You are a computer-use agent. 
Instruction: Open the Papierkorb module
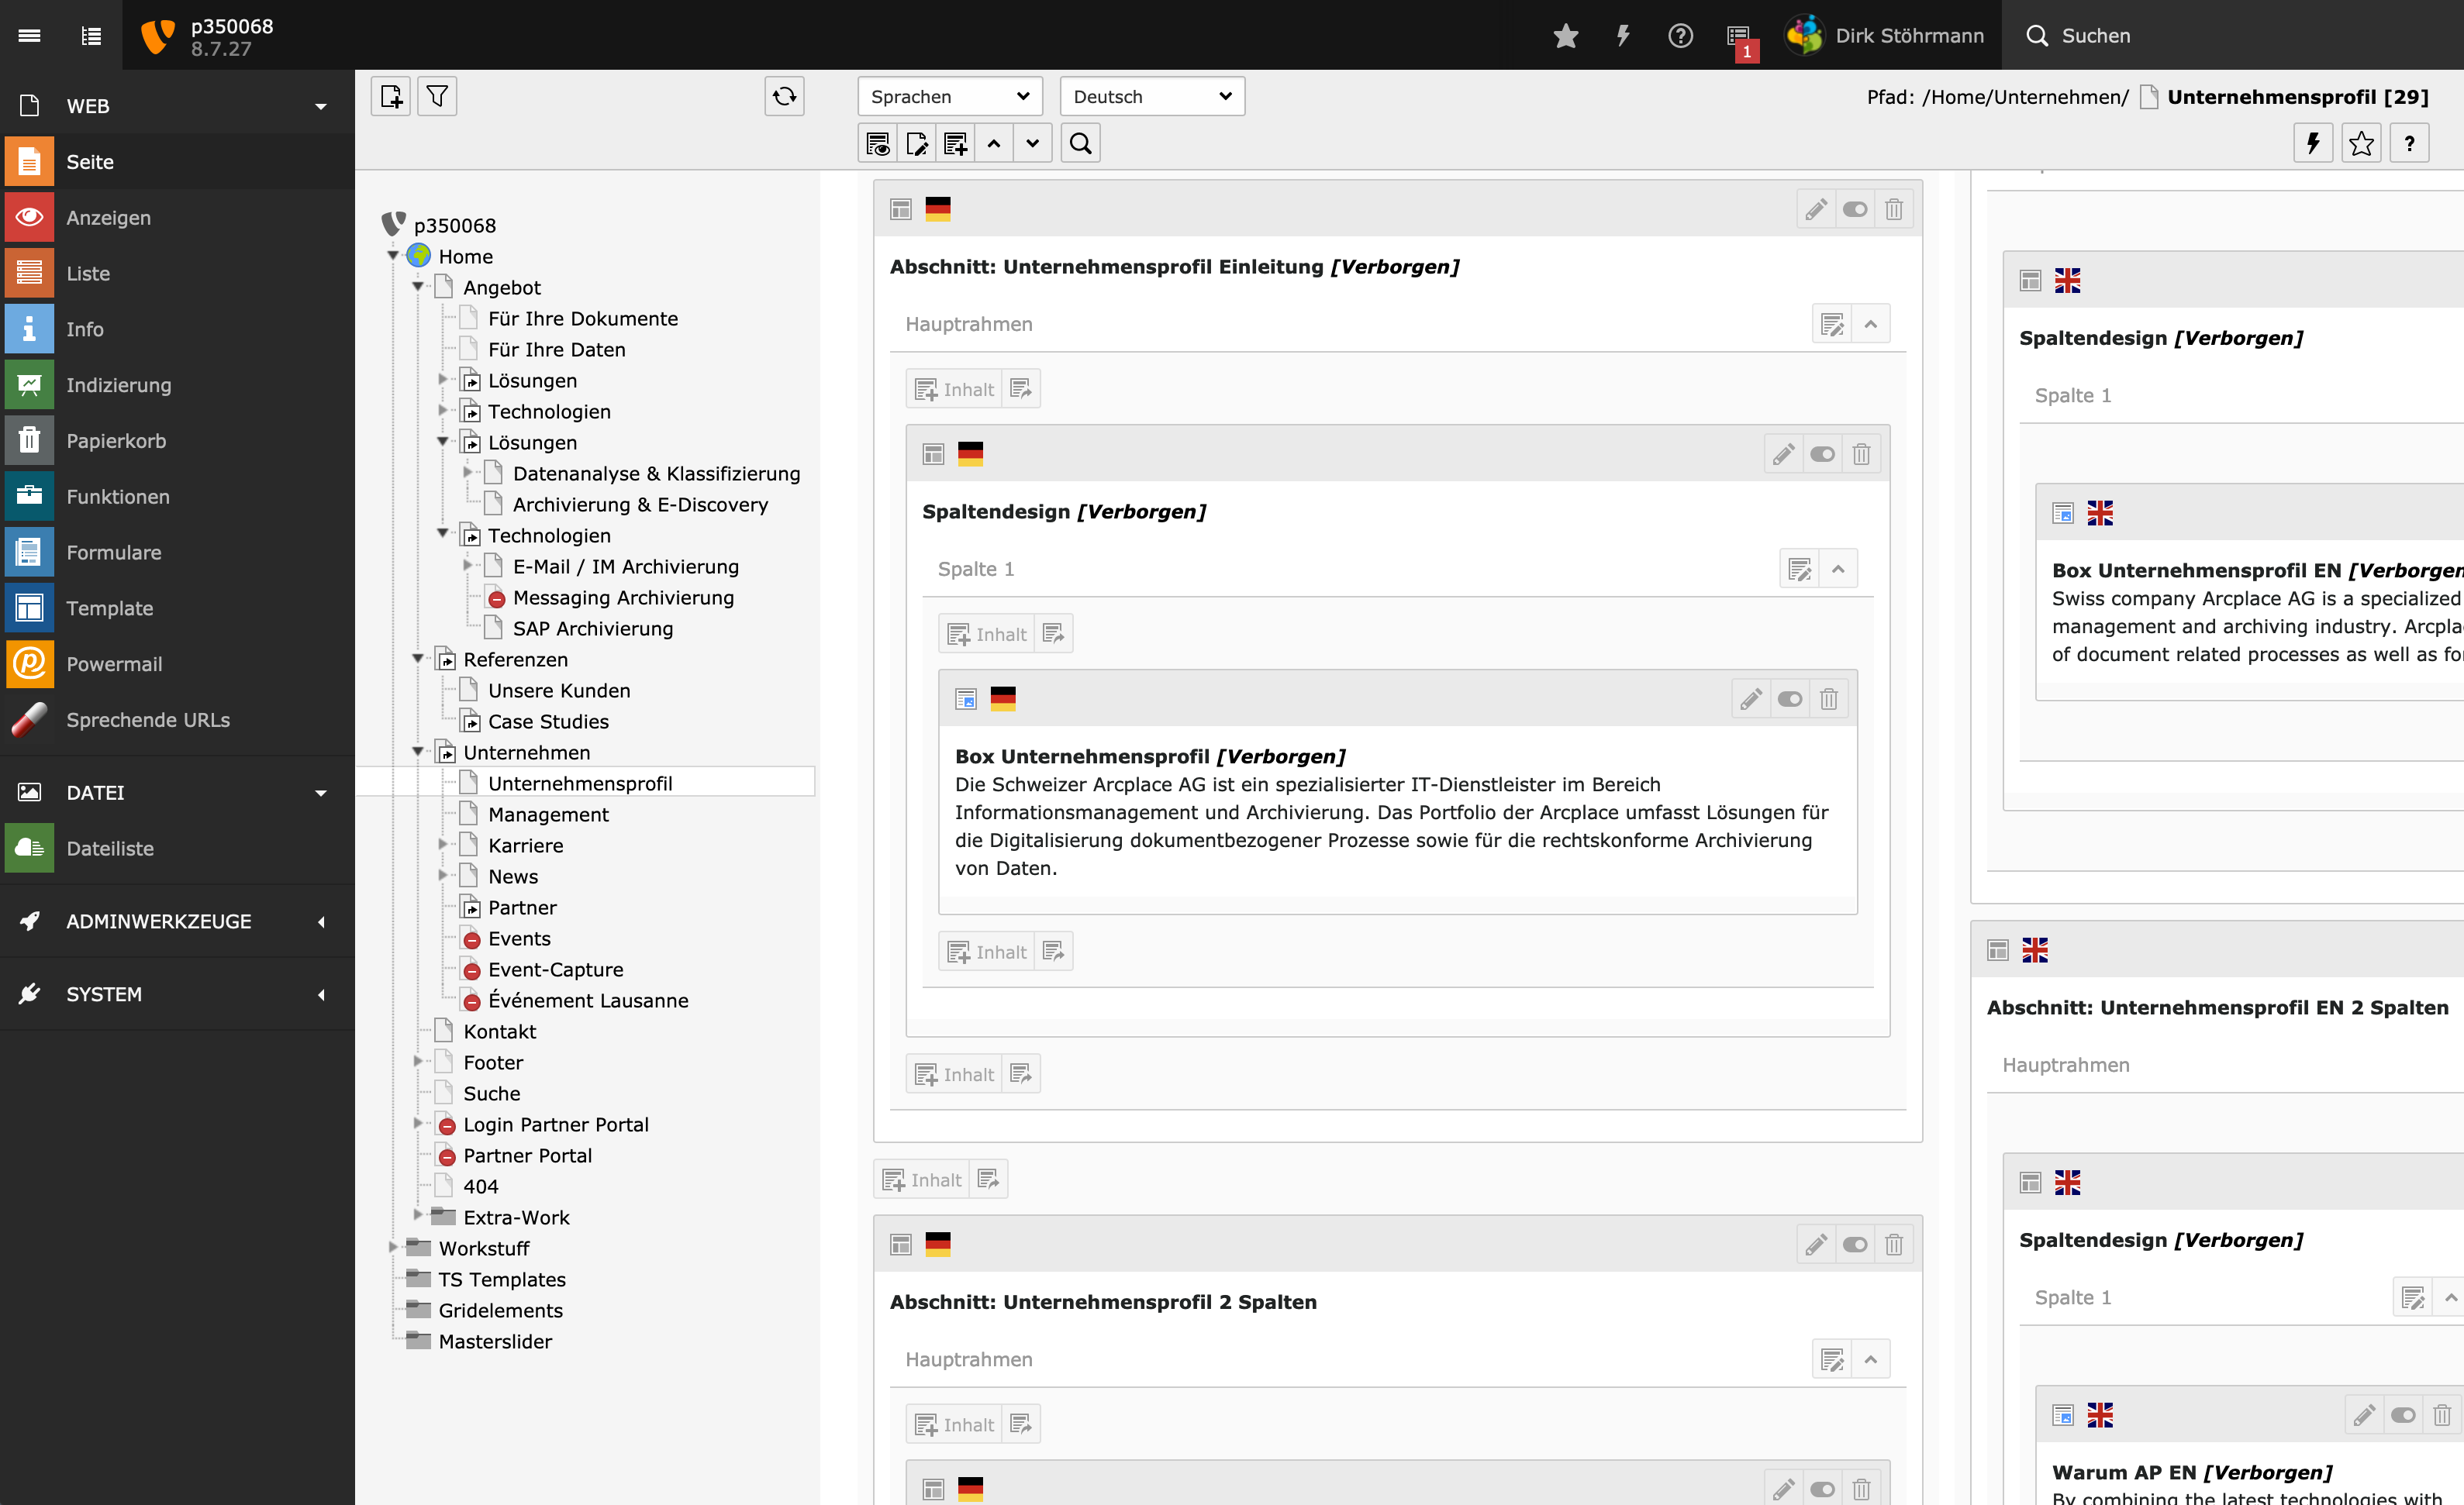(177, 441)
